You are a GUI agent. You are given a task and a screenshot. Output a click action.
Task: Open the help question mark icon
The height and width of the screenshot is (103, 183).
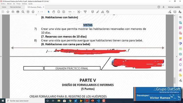(x=159, y=7)
